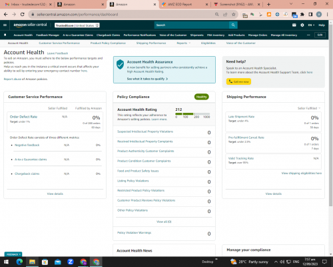Open the Late Shipment Rate link

(241, 117)
